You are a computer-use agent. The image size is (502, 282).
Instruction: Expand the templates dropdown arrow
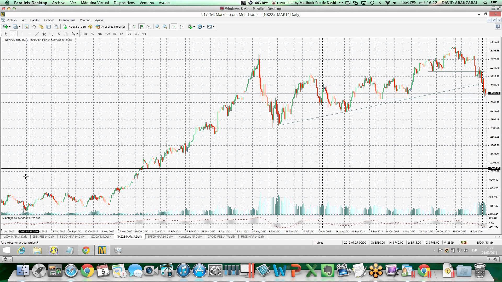click(x=213, y=27)
